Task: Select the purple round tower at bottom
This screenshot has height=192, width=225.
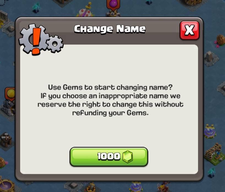Action: point(135,187)
